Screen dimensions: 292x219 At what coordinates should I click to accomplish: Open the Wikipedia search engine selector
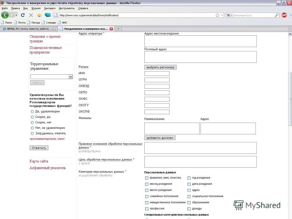pos(229,15)
